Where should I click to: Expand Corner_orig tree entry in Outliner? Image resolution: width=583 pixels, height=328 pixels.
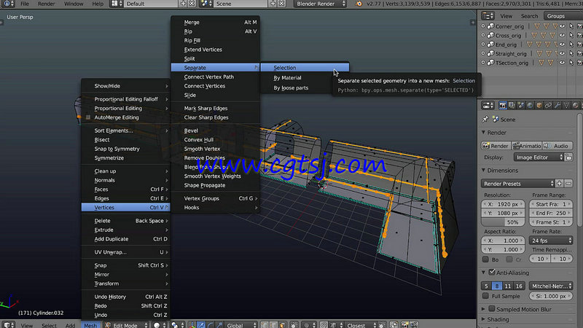(483, 26)
